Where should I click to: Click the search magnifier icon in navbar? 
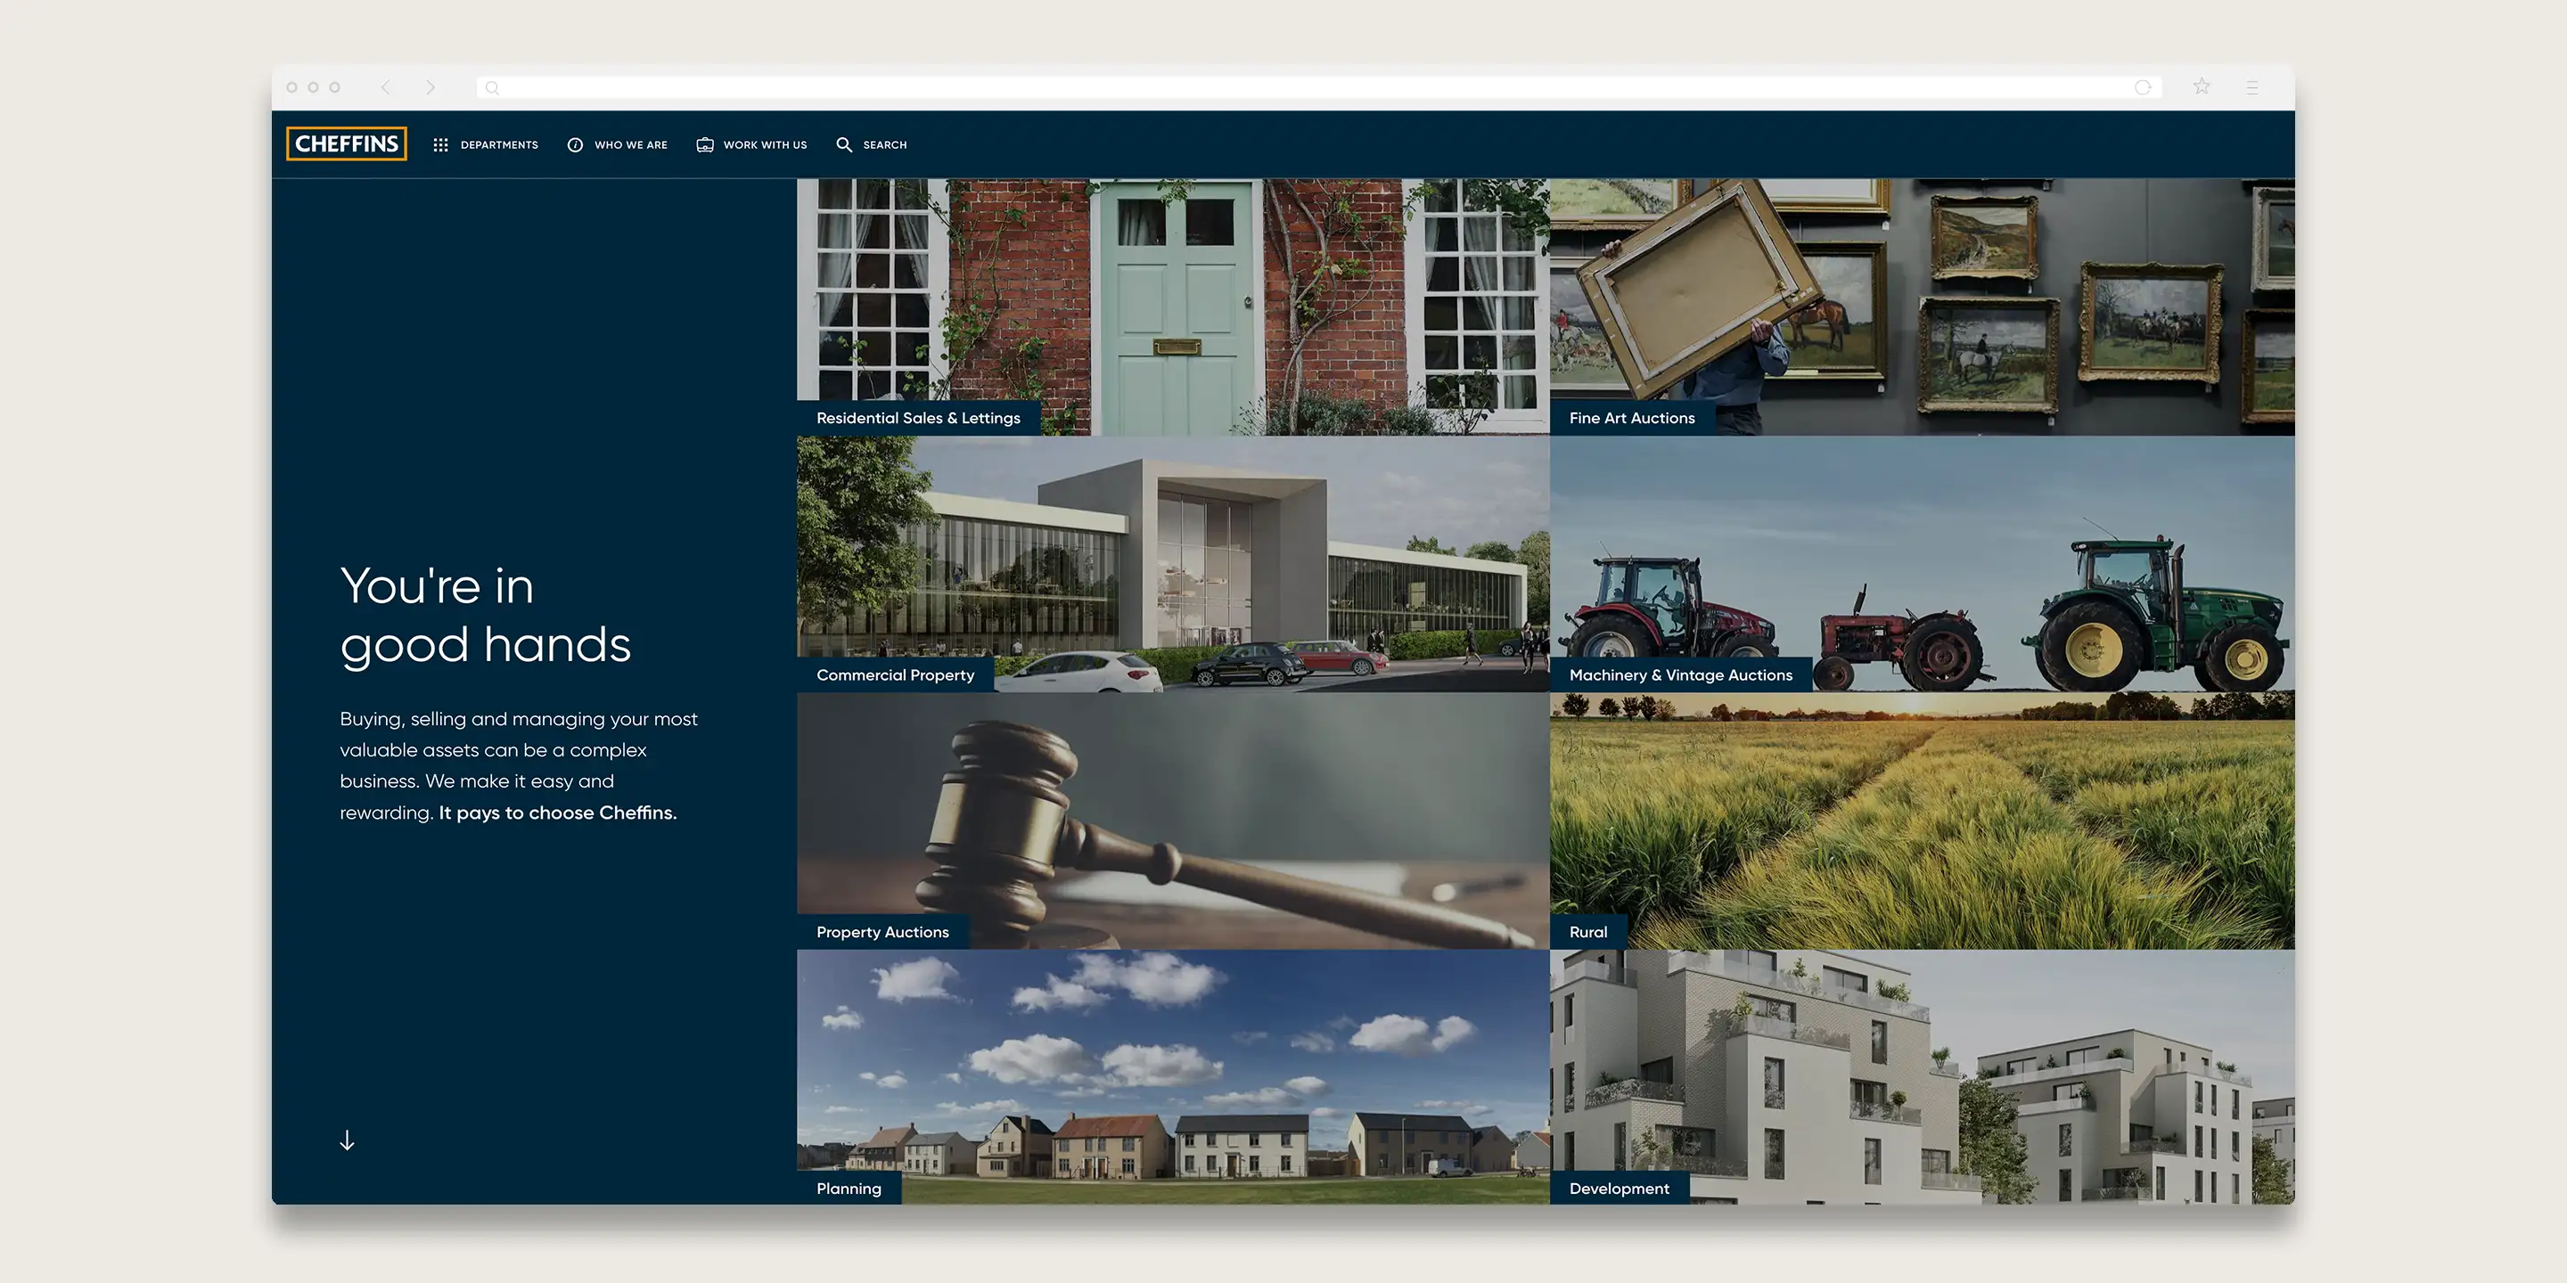click(844, 144)
